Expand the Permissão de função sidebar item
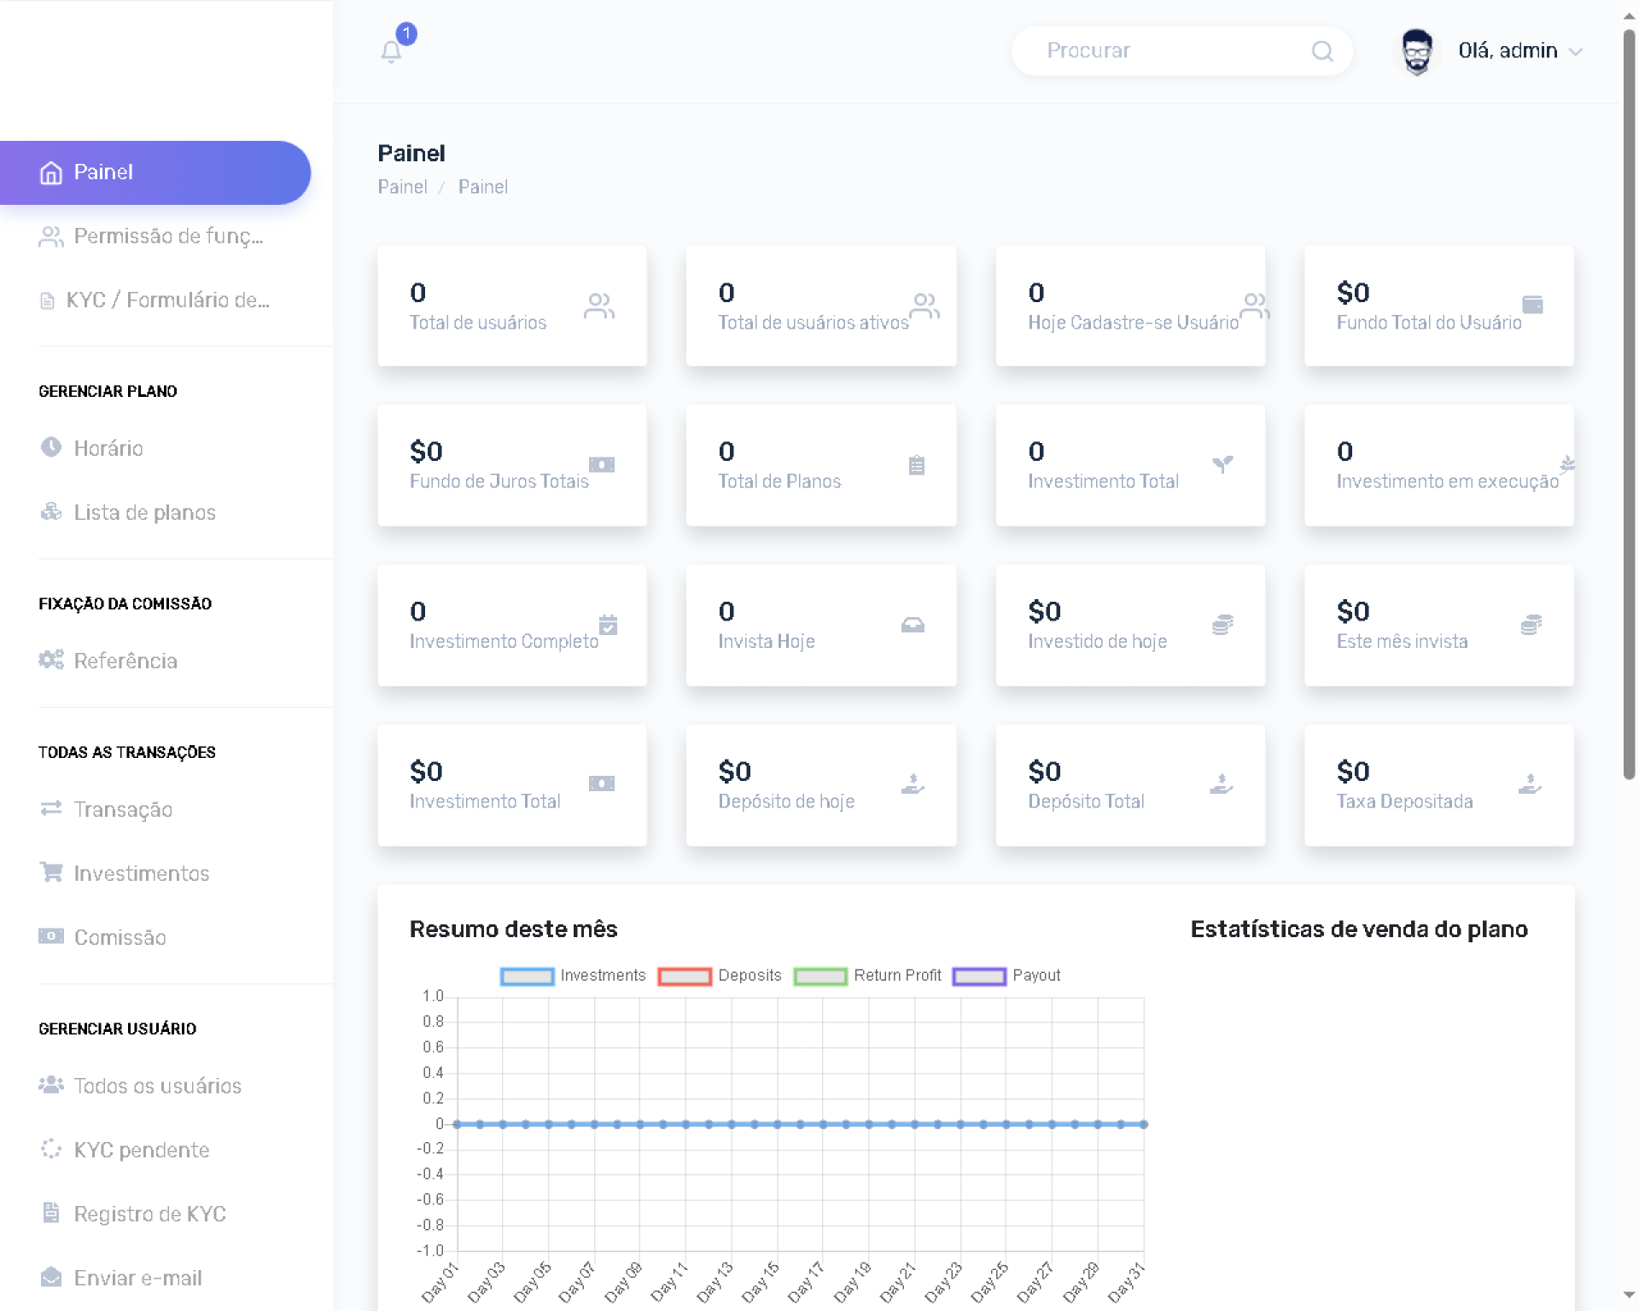This screenshot has height=1311, width=1639. [x=168, y=236]
